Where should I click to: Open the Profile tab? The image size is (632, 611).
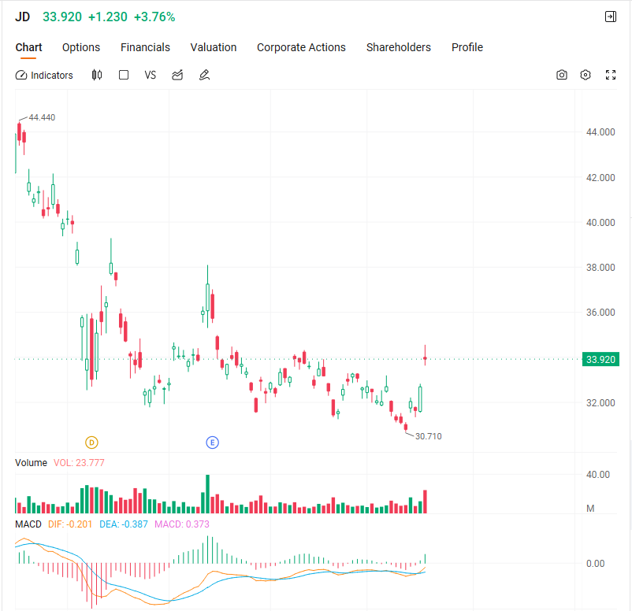point(467,47)
